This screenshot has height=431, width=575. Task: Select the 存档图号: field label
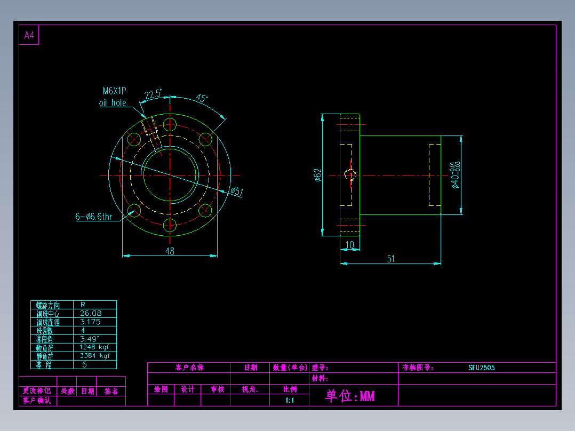[x=418, y=368]
